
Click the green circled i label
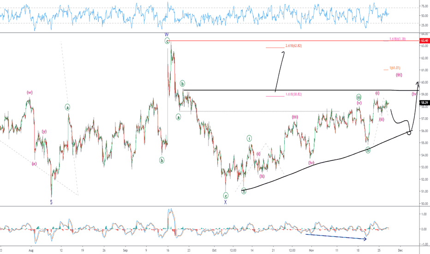tap(249, 139)
